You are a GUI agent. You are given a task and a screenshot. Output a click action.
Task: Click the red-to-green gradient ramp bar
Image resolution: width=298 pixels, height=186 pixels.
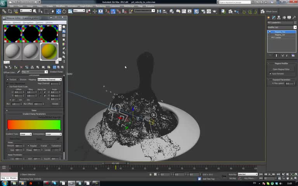34,125
